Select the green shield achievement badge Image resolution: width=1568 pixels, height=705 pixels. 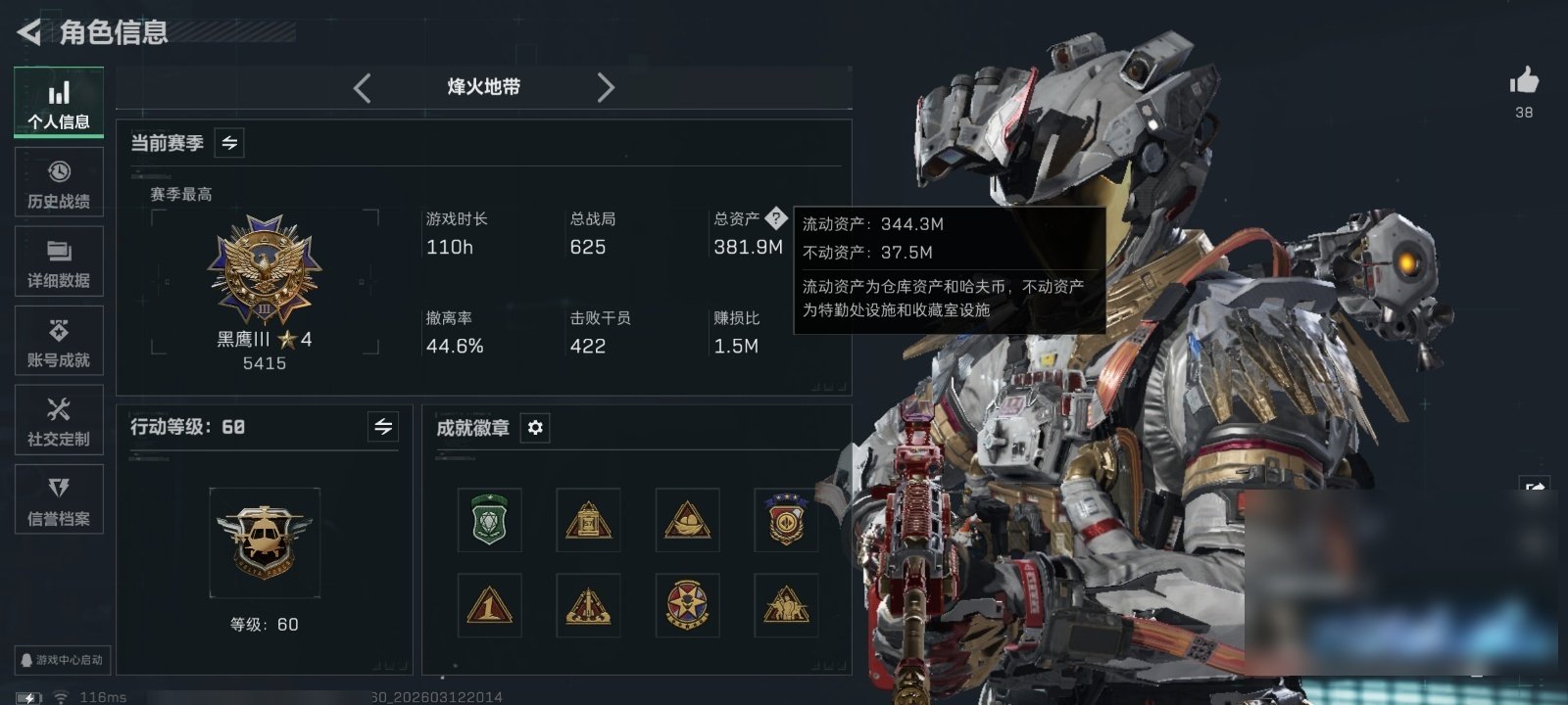point(490,520)
